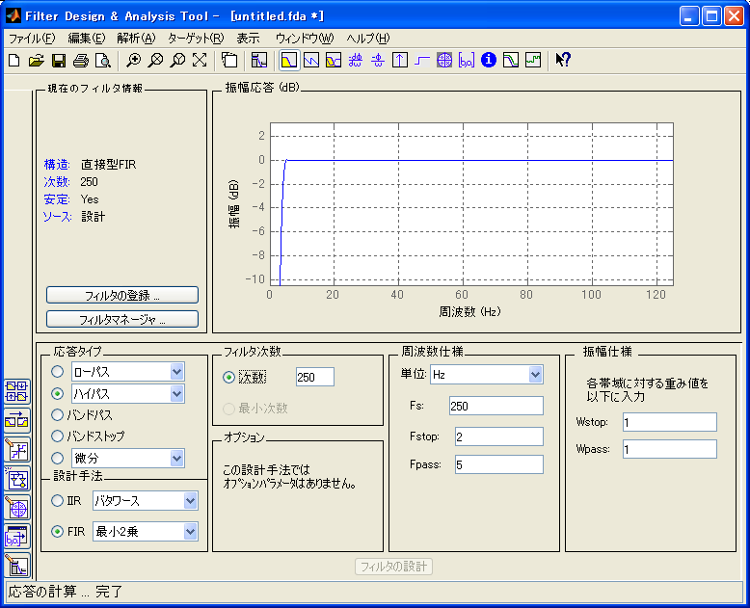
Task: Click the Fs input field
Action: (x=496, y=406)
